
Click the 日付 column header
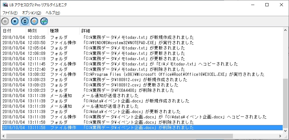[x=14, y=31]
